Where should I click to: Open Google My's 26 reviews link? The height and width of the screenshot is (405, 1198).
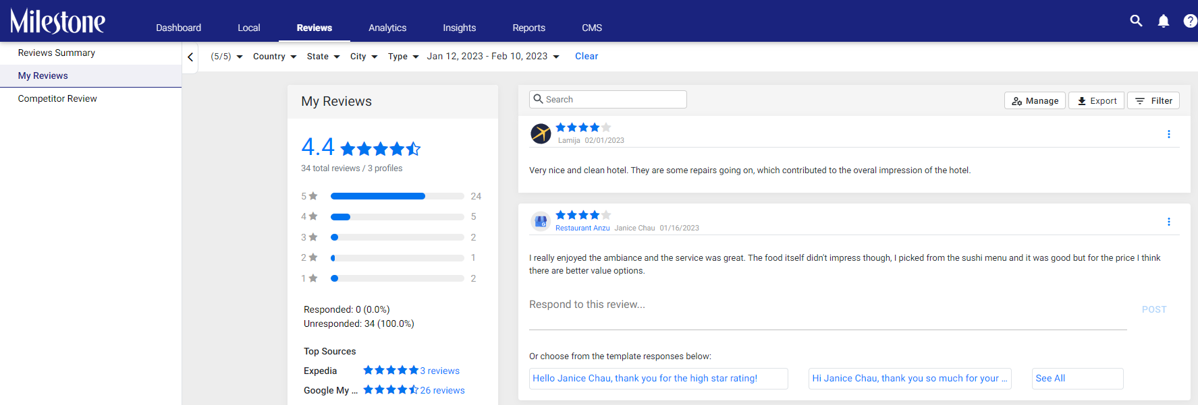[442, 390]
